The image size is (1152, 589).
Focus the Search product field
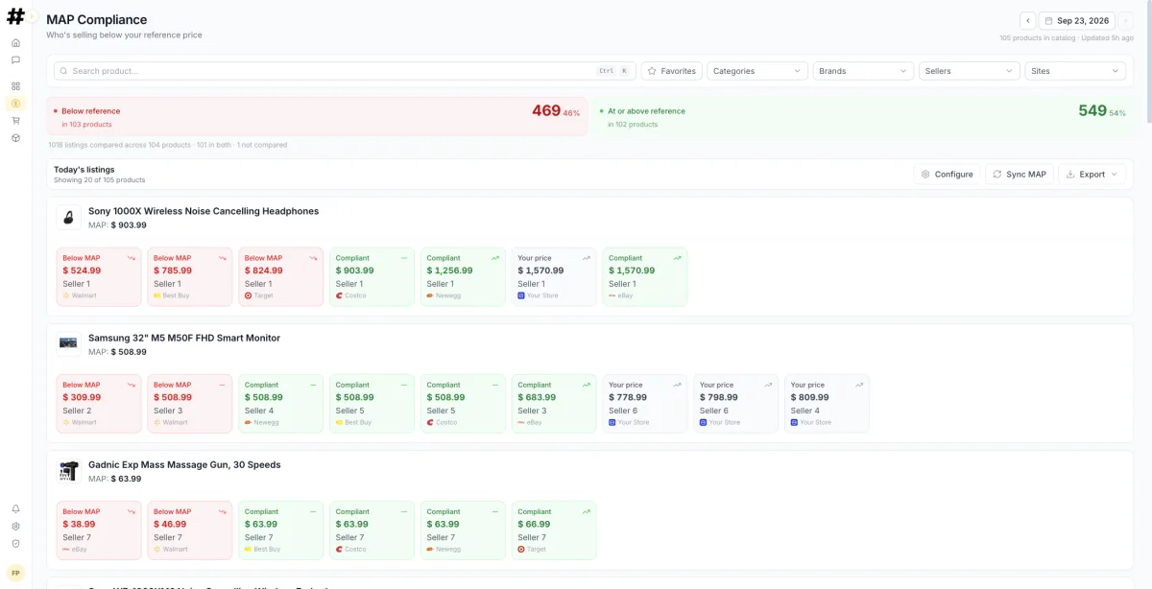point(345,71)
